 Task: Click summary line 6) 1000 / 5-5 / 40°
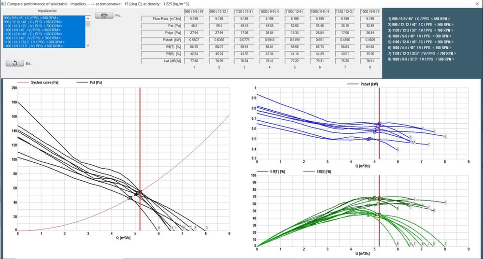click(421, 47)
